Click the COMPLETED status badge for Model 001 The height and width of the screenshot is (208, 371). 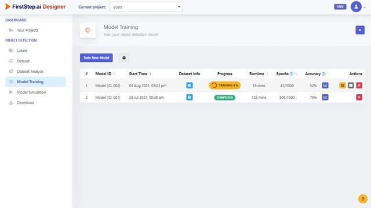coord(224,98)
